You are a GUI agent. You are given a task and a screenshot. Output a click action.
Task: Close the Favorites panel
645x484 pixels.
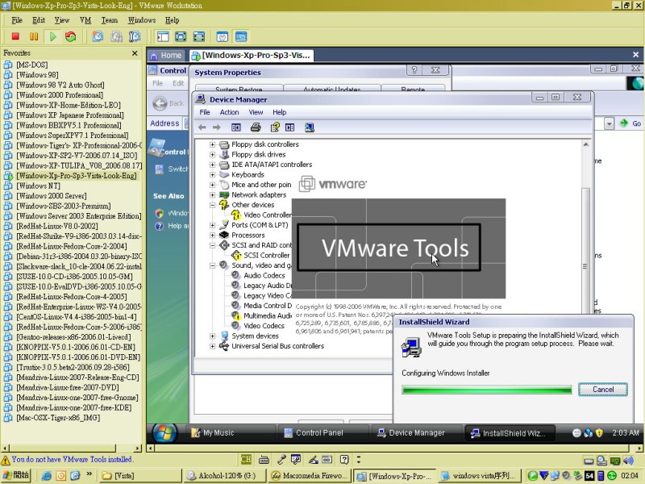point(135,53)
